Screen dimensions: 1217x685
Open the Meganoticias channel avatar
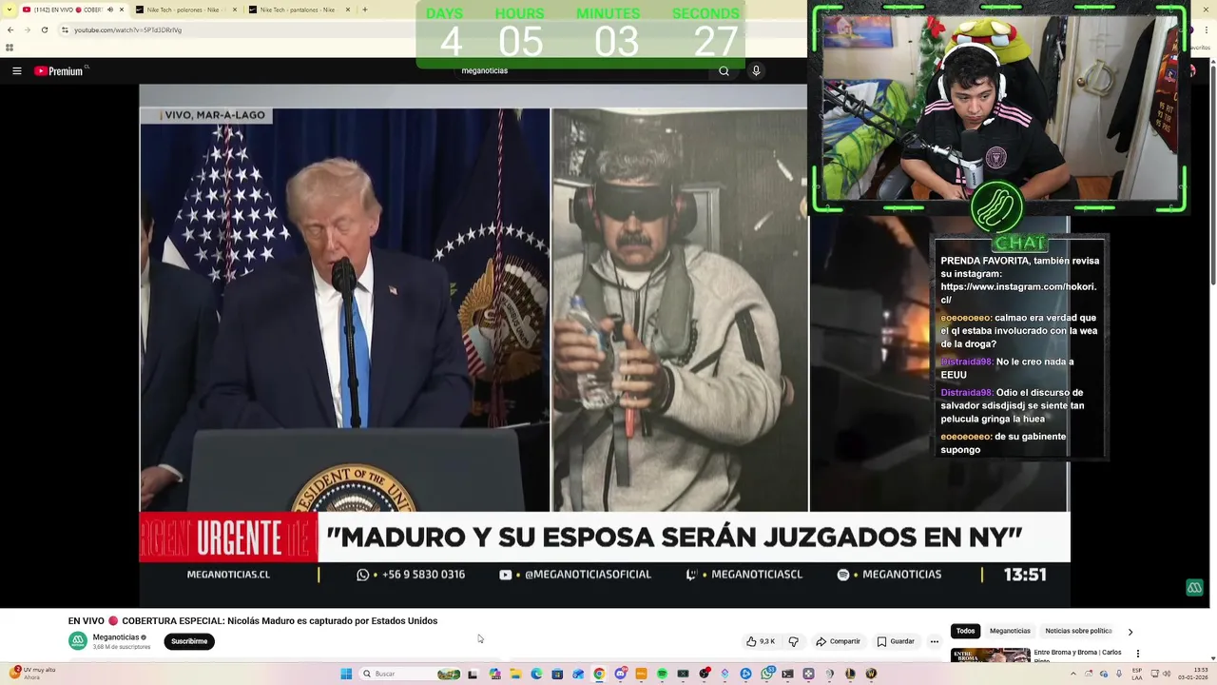(78, 641)
